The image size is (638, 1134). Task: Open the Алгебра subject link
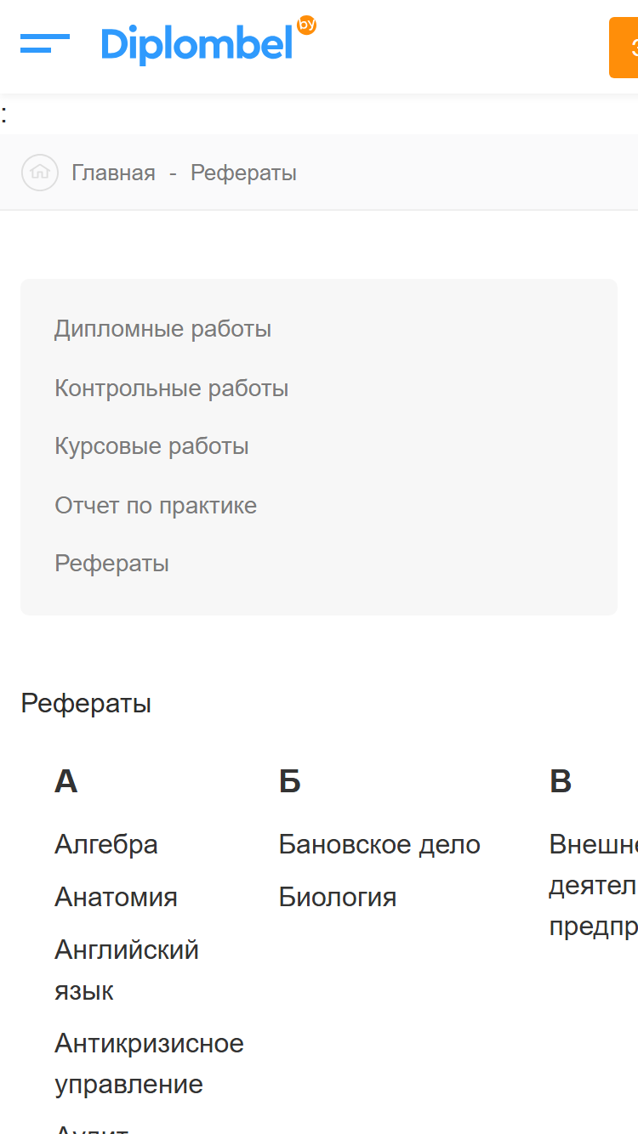(106, 844)
